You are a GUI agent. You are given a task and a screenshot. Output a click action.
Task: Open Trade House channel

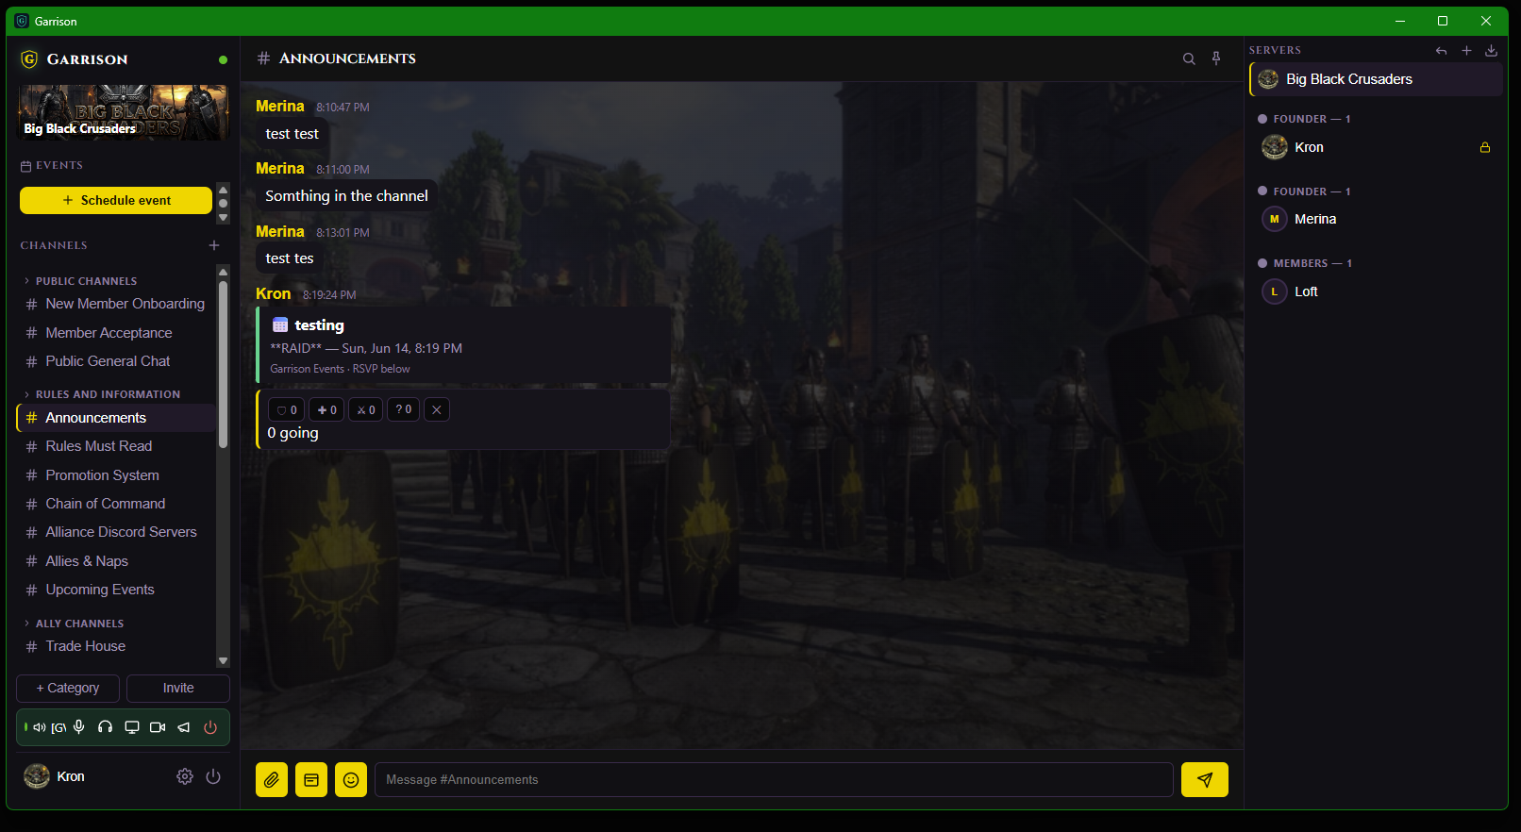(x=116, y=646)
